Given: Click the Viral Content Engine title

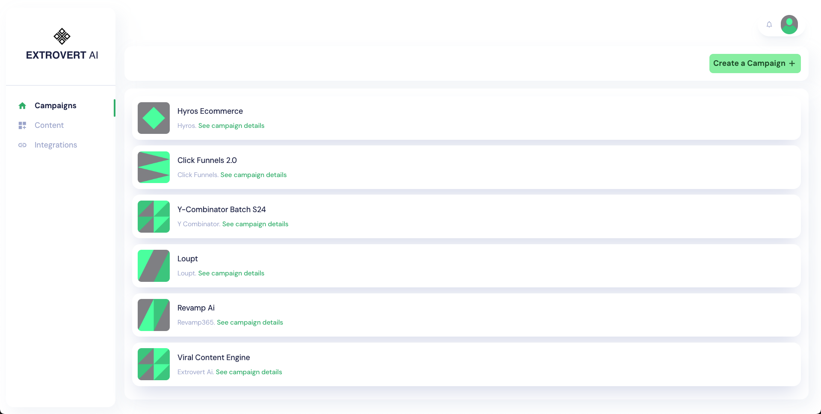Looking at the screenshot, I should tap(213, 358).
